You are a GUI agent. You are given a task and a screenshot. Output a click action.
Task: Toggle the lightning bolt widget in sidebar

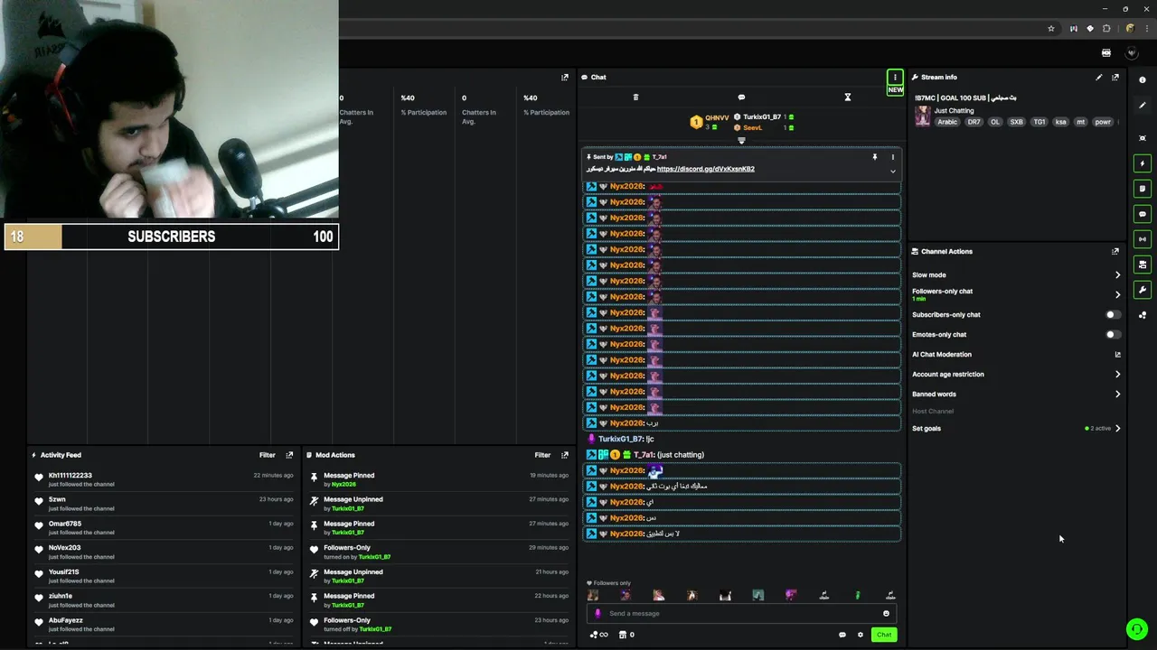click(1143, 163)
